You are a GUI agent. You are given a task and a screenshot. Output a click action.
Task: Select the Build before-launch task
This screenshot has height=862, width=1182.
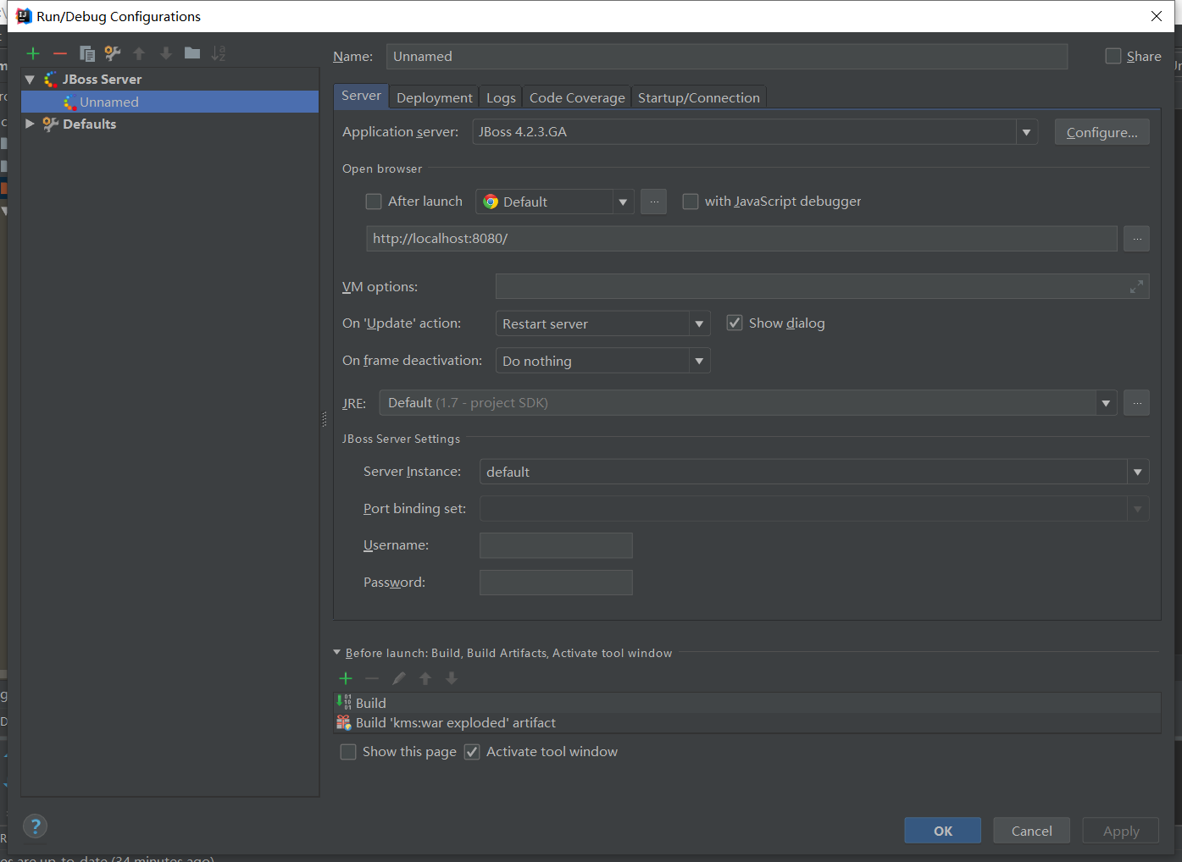(x=747, y=703)
